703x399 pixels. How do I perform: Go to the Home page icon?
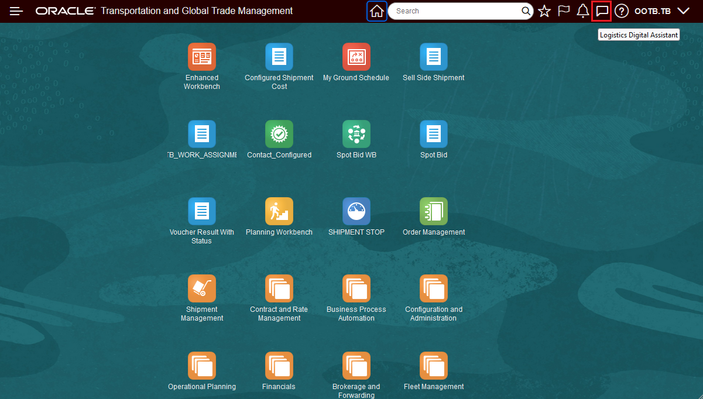pos(377,11)
